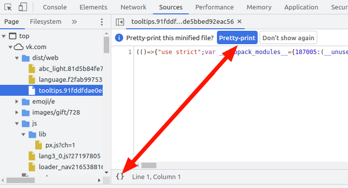Click the lib folder icon

(x=32, y=134)
